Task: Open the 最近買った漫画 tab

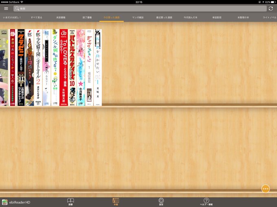Action: tap(164, 17)
